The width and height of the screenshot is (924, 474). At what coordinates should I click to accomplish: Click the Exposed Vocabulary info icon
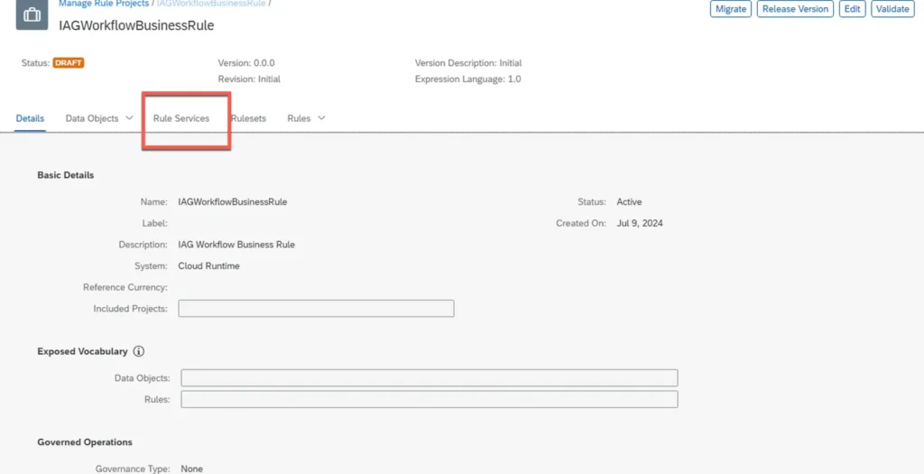click(x=138, y=351)
